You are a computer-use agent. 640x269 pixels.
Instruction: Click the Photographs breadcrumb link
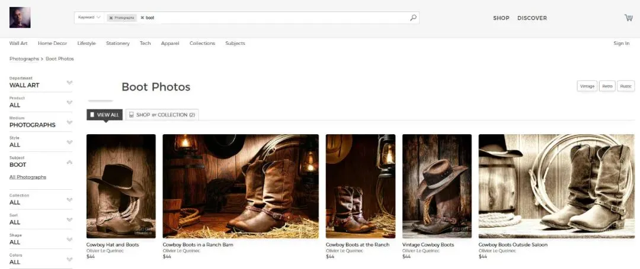(x=24, y=59)
